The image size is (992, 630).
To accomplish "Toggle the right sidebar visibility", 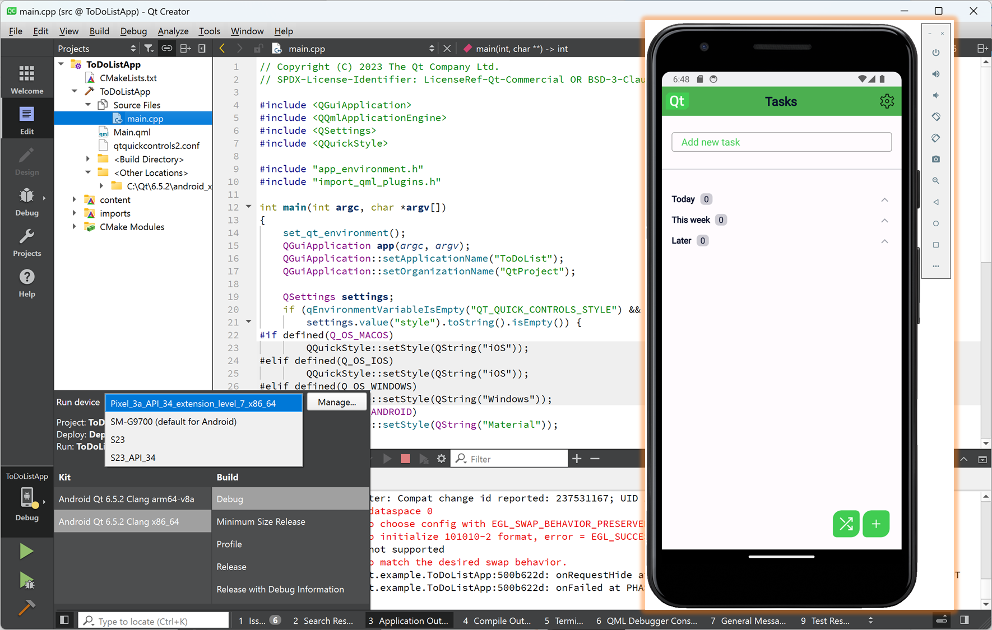I will [965, 620].
